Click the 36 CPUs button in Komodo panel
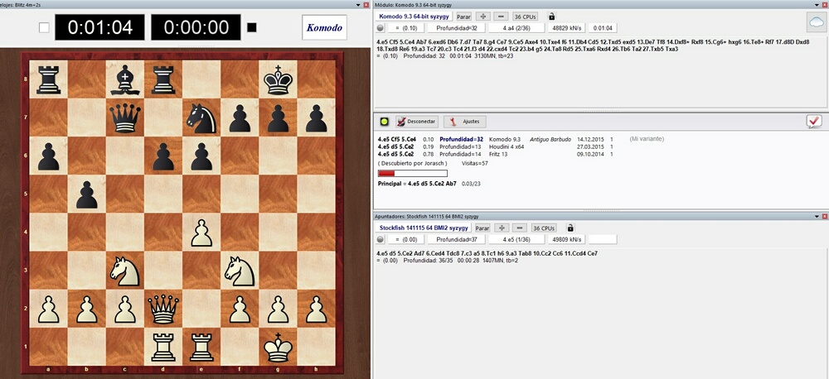 tap(525, 17)
